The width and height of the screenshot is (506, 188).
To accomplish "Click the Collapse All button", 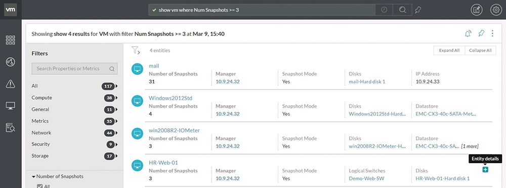I will click(480, 51).
